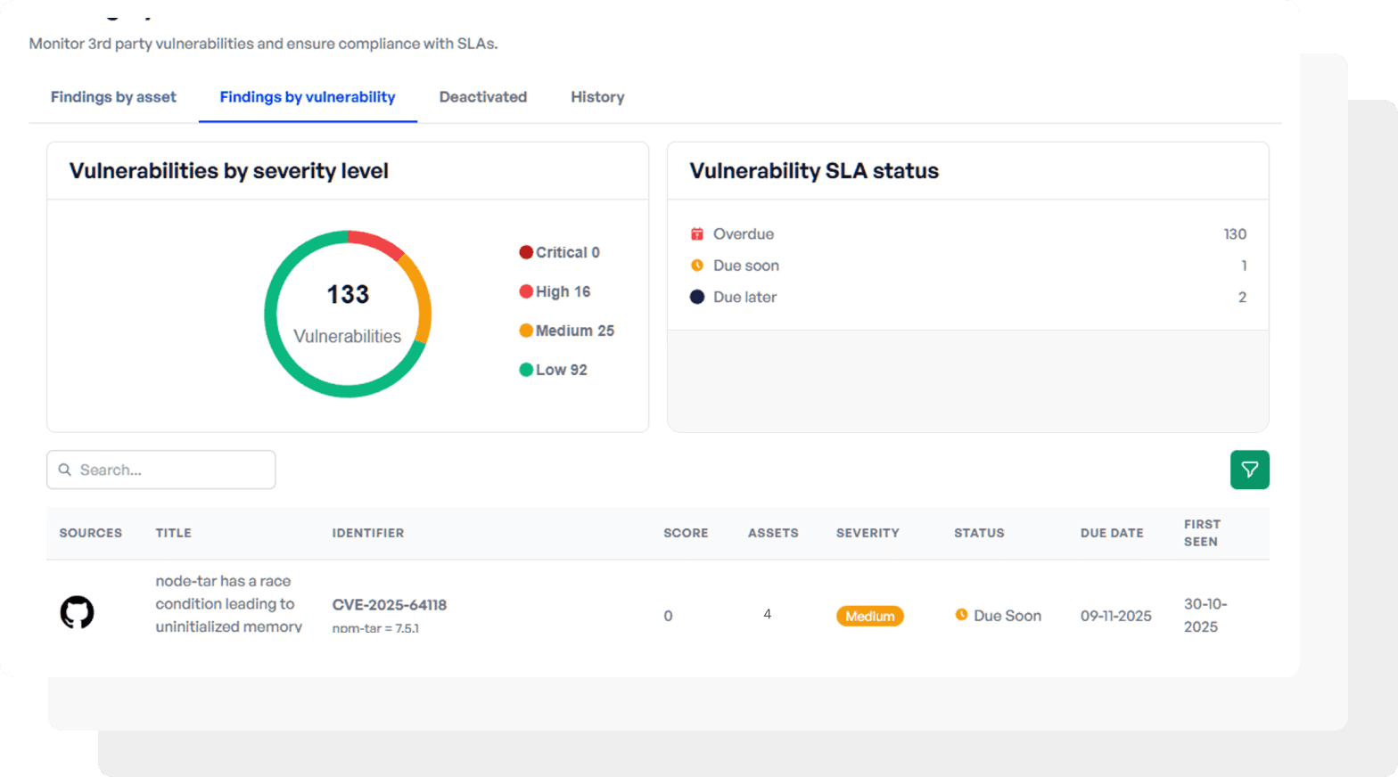Viewport: 1398px width, 777px height.
Task: Sort by the SOURCES column header
Action: 91,533
